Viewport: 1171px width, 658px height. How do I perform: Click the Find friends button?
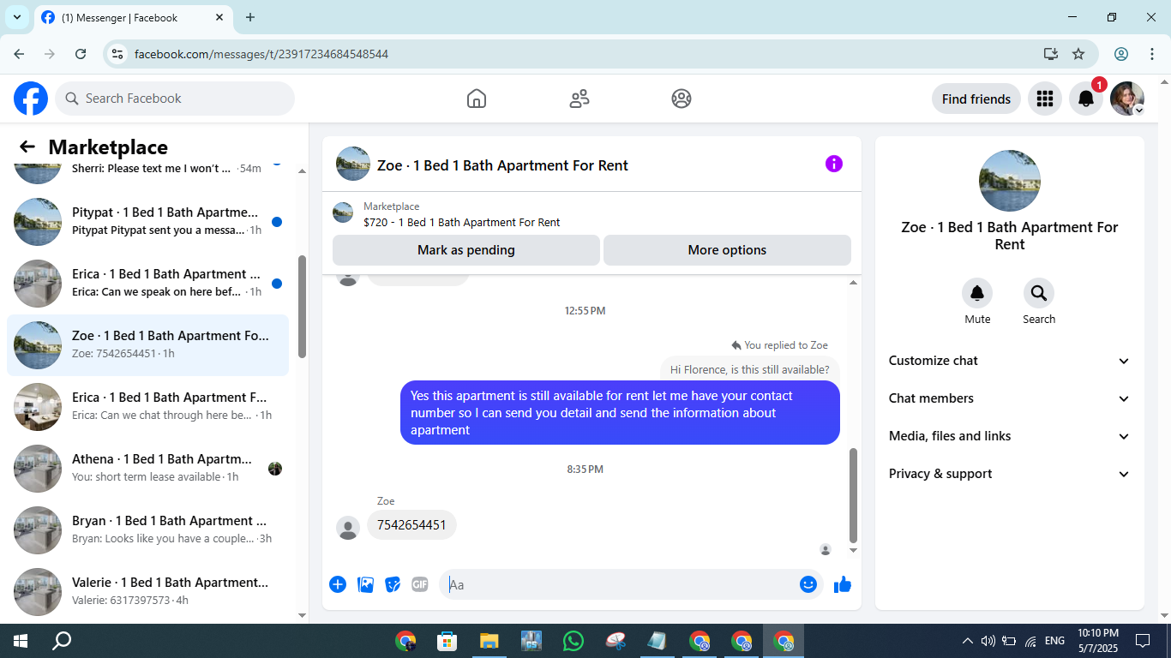tap(976, 99)
